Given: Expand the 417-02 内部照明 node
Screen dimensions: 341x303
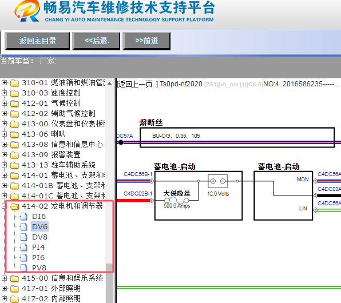Looking at the screenshot, I should (4, 298).
